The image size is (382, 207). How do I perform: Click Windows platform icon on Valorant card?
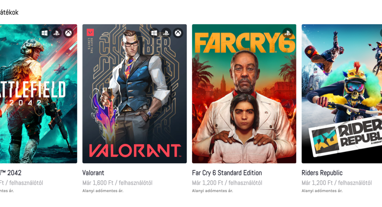(x=154, y=33)
